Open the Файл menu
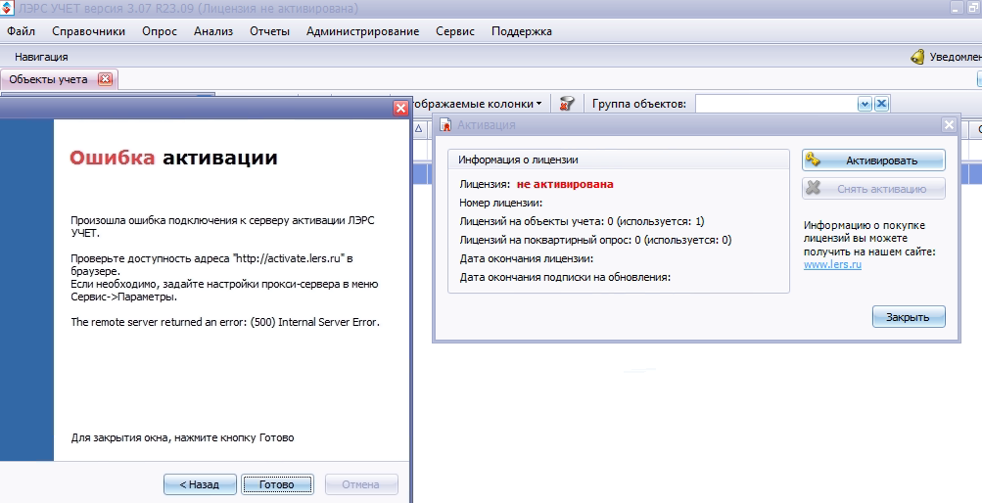 21,31
